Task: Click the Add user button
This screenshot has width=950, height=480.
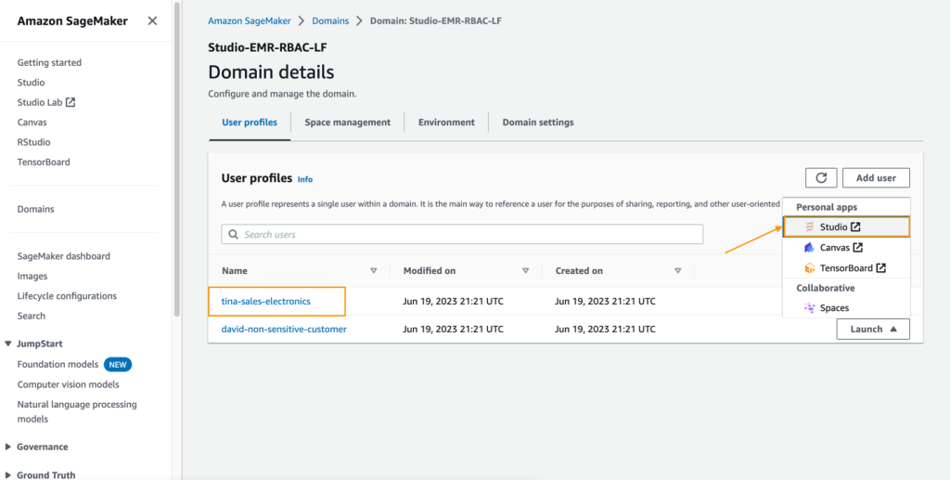Action: tap(876, 178)
